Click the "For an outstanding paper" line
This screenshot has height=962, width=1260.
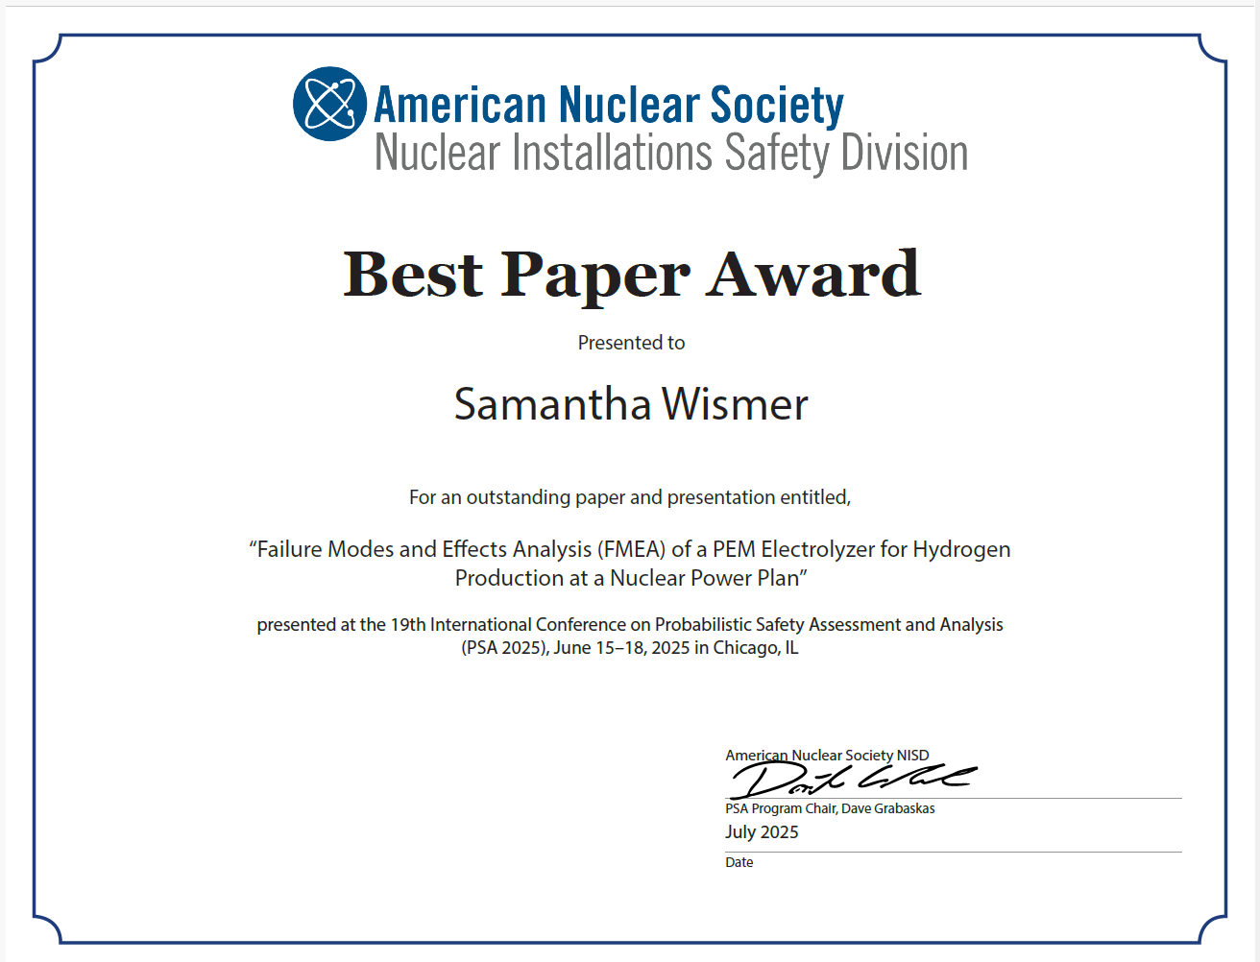pyautogui.click(x=630, y=497)
